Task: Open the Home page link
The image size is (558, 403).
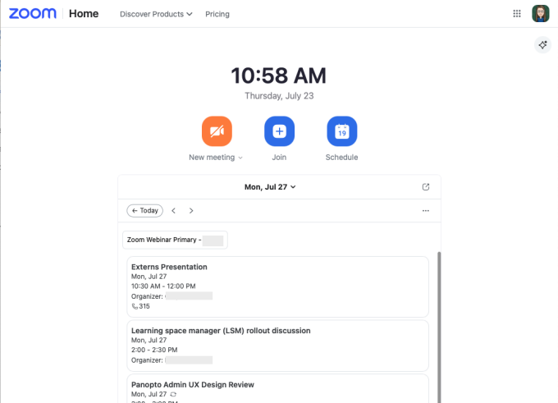Action: pos(84,13)
